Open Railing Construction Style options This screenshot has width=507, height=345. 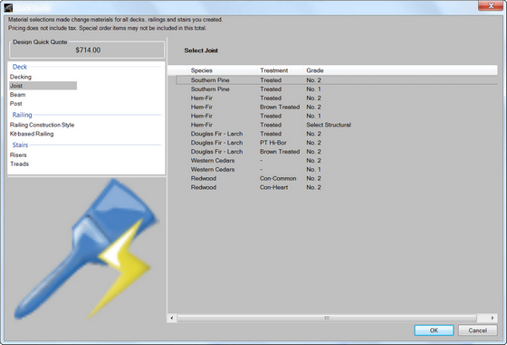(x=42, y=125)
